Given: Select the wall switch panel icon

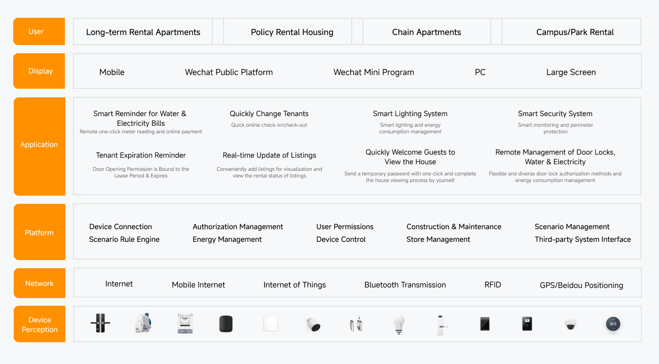Looking at the screenshot, I should (x=270, y=323).
